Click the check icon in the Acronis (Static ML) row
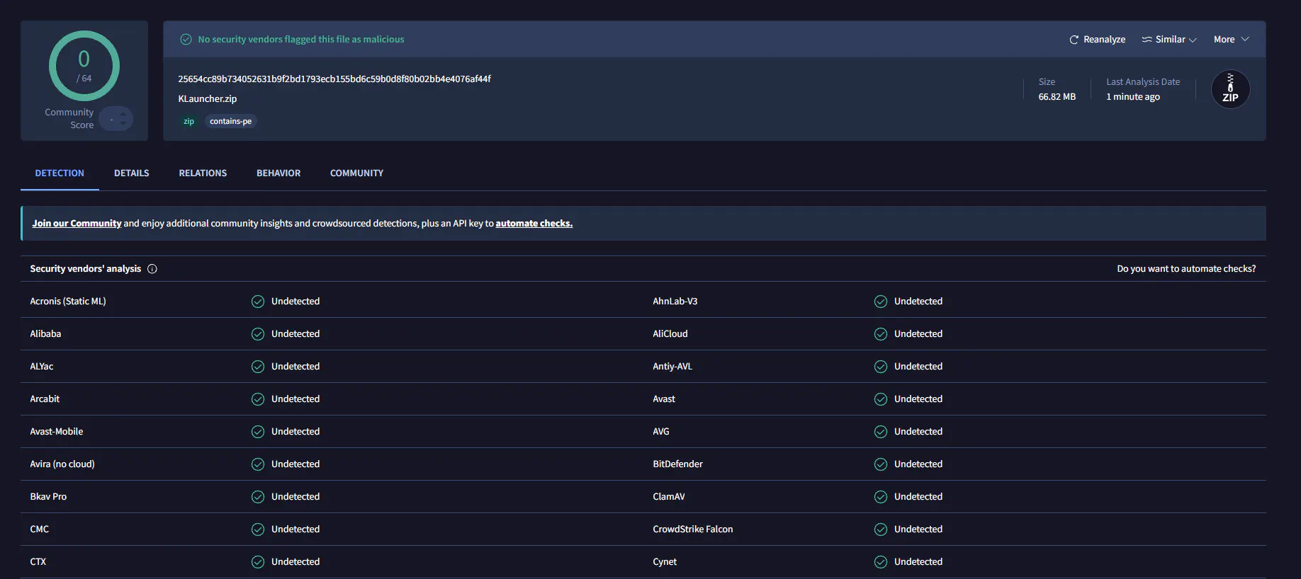 click(x=258, y=302)
